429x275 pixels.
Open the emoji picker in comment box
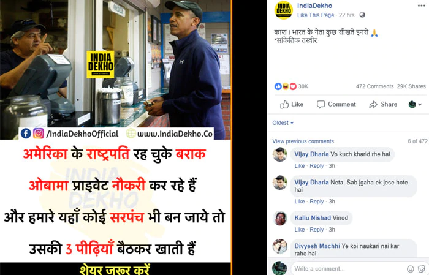pyautogui.click(x=411, y=269)
